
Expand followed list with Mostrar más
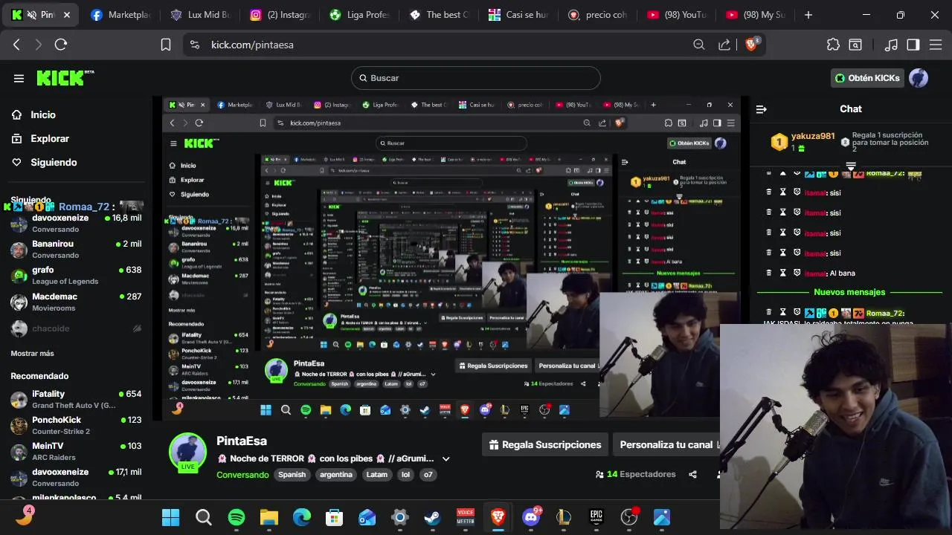tap(32, 353)
